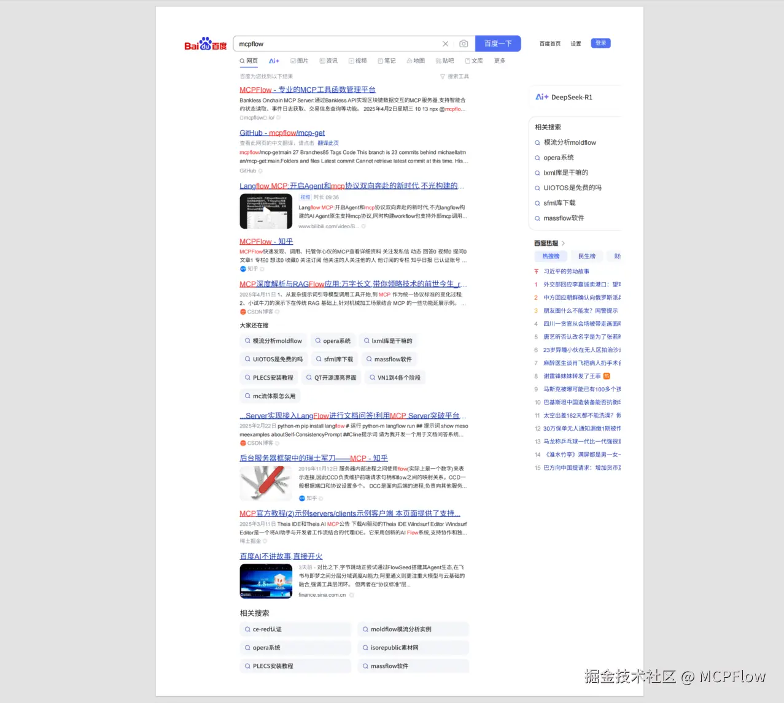Select the 网页 tab
Viewport: 784px width, 703px height.
(x=249, y=61)
